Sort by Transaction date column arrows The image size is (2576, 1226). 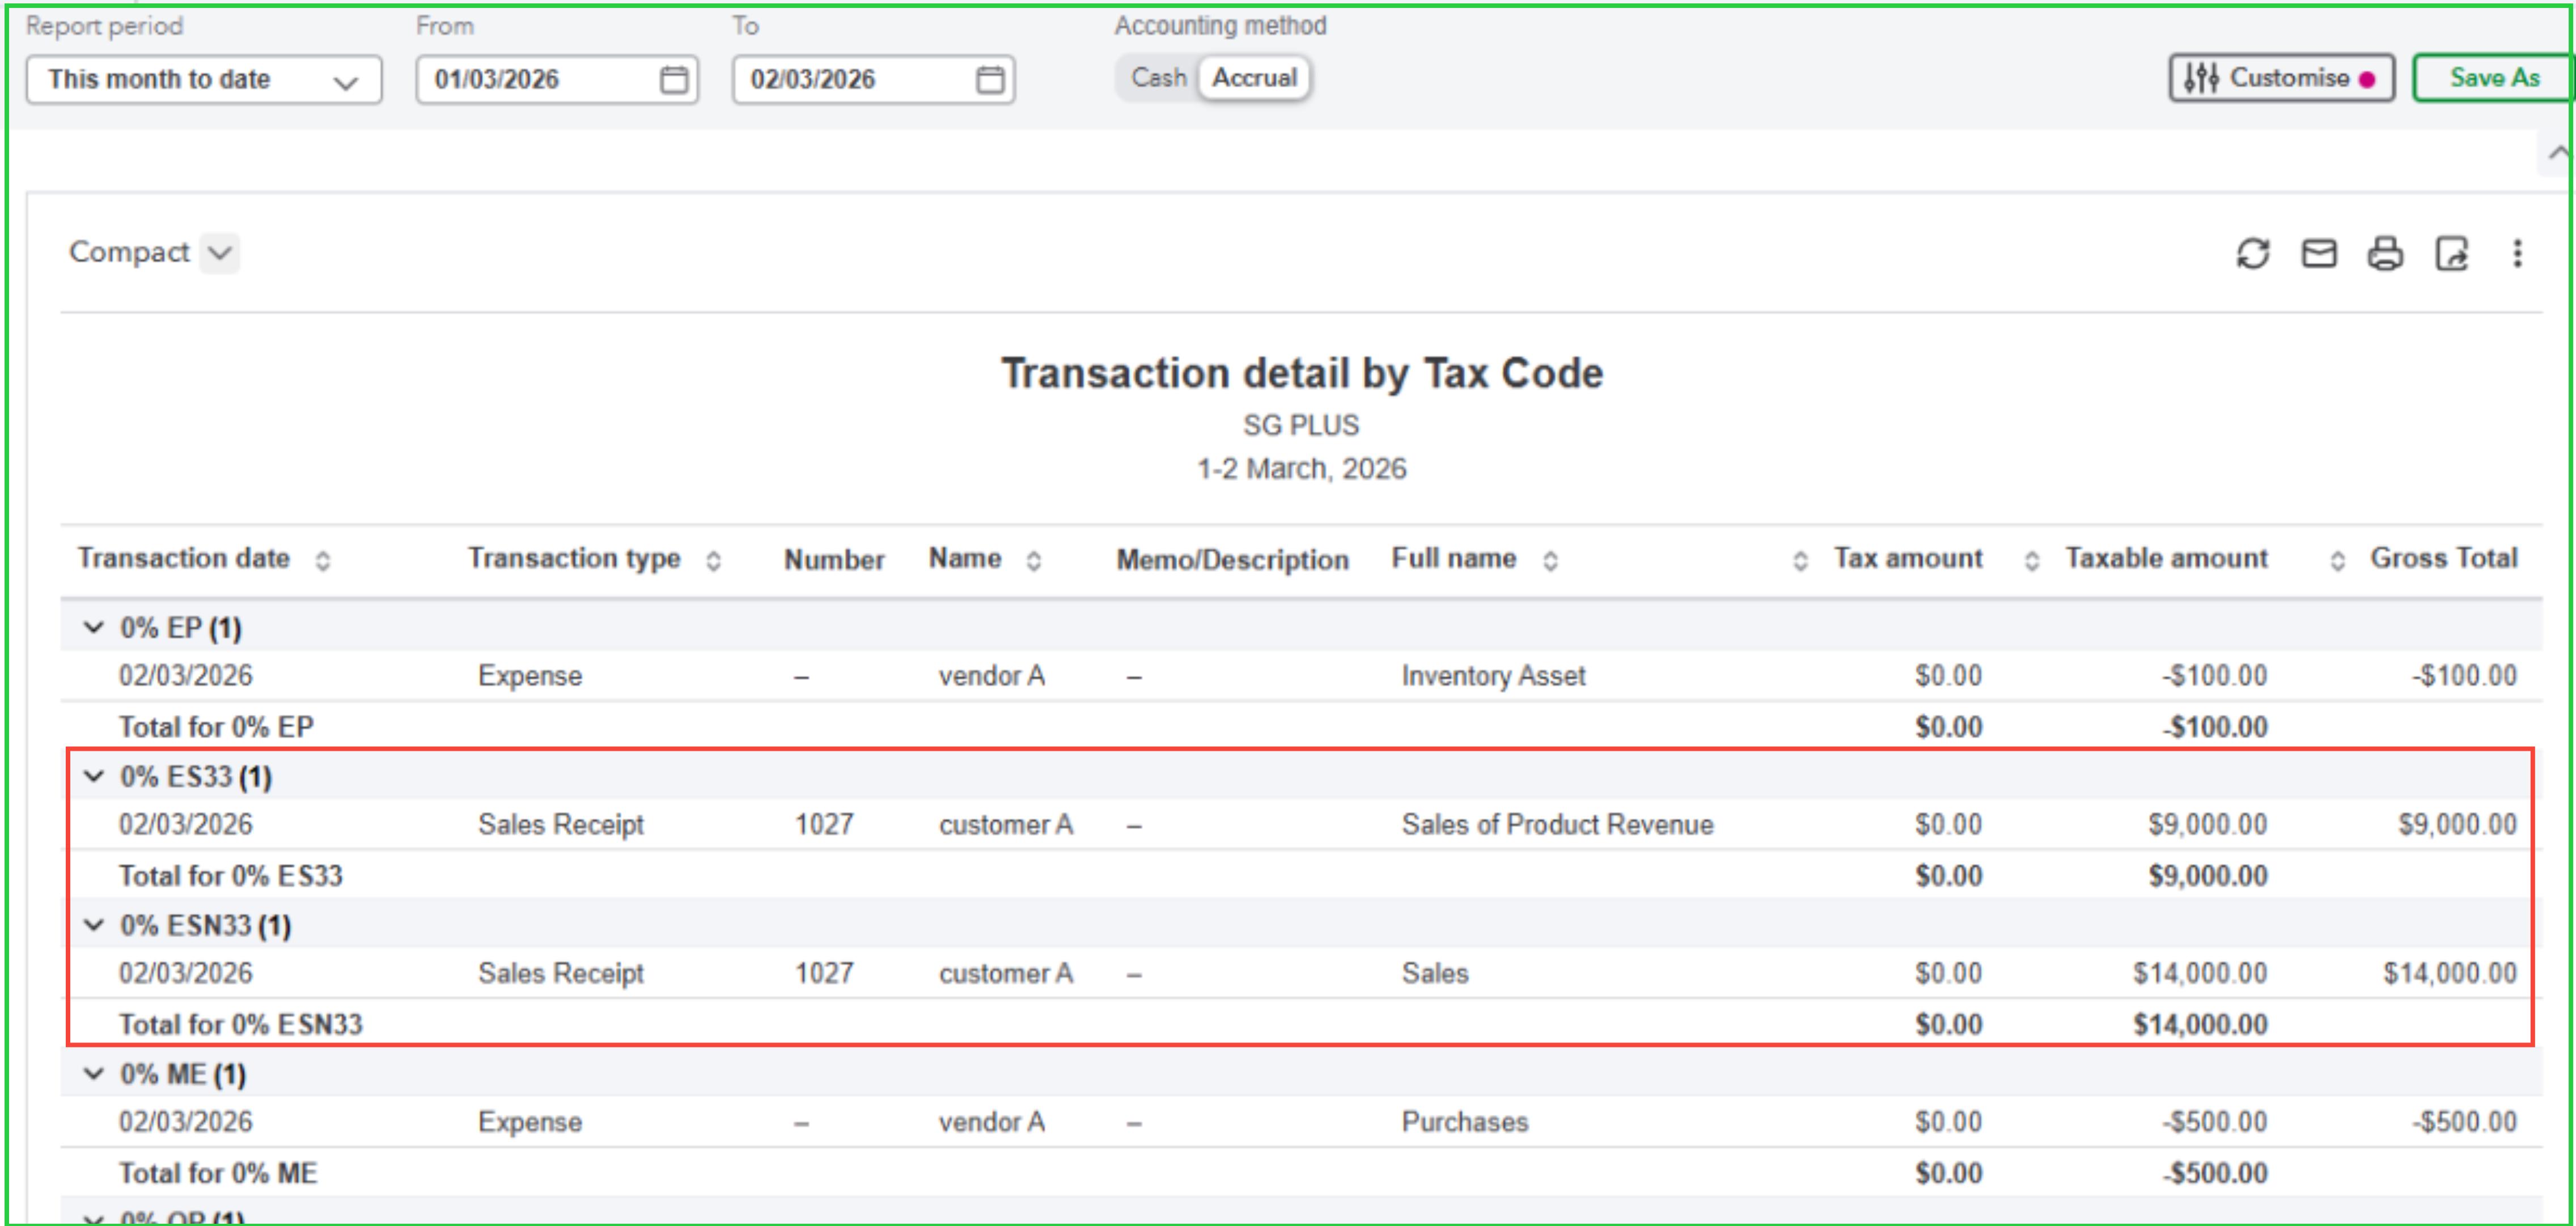(322, 560)
